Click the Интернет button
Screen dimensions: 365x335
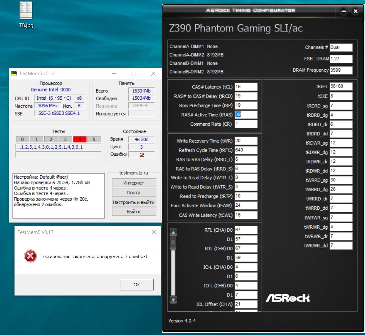coord(134,183)
